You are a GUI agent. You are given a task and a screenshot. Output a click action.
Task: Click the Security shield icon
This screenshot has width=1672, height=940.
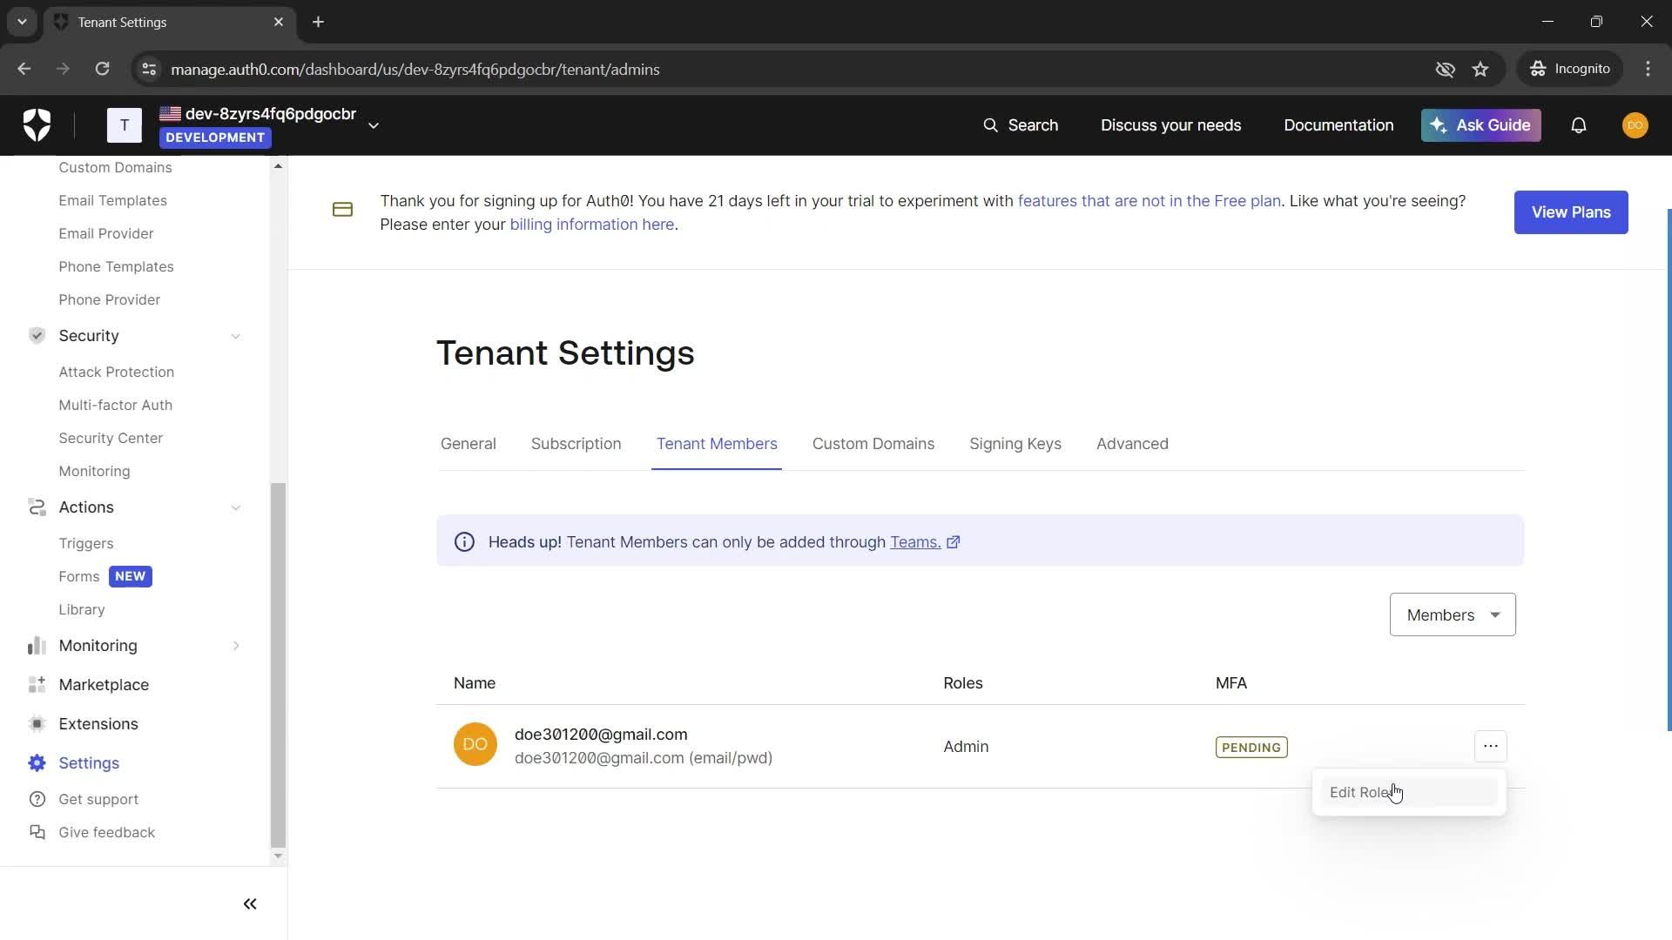click(37, 335)
